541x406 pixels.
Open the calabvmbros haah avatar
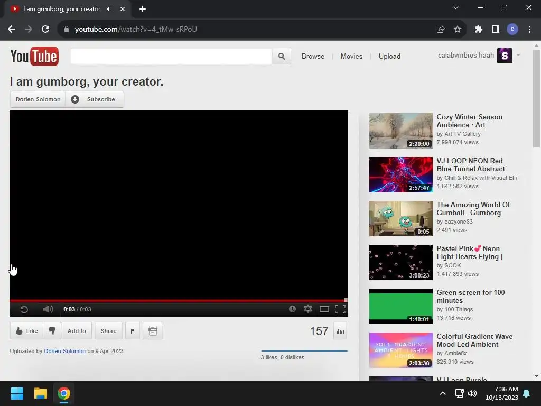(x=505, y=56)
